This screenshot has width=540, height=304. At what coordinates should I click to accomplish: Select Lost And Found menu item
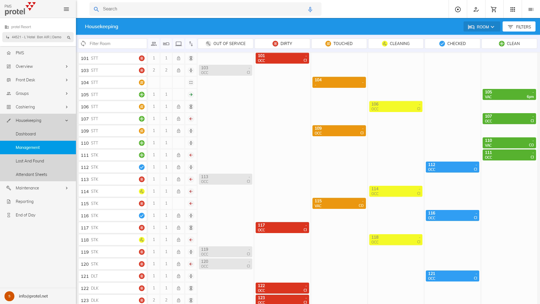pos(30,161)
